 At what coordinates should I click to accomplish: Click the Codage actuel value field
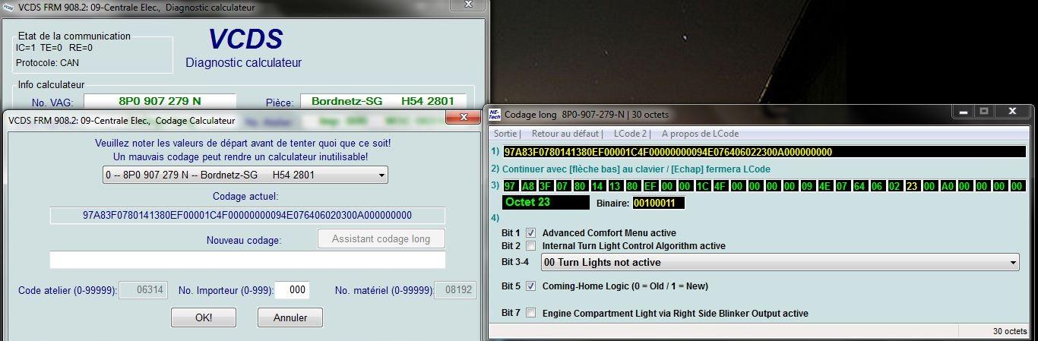click(248, 216)
